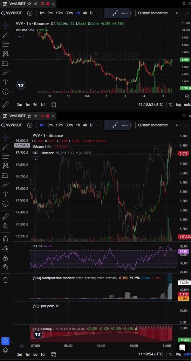Click the Z button near bottom time axis

pyautogui.click(x=22, y=346)
